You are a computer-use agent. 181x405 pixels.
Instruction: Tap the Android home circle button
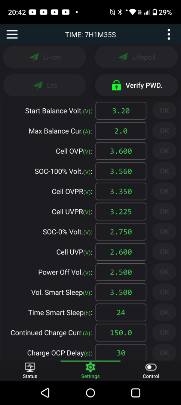tap(90, 393)
